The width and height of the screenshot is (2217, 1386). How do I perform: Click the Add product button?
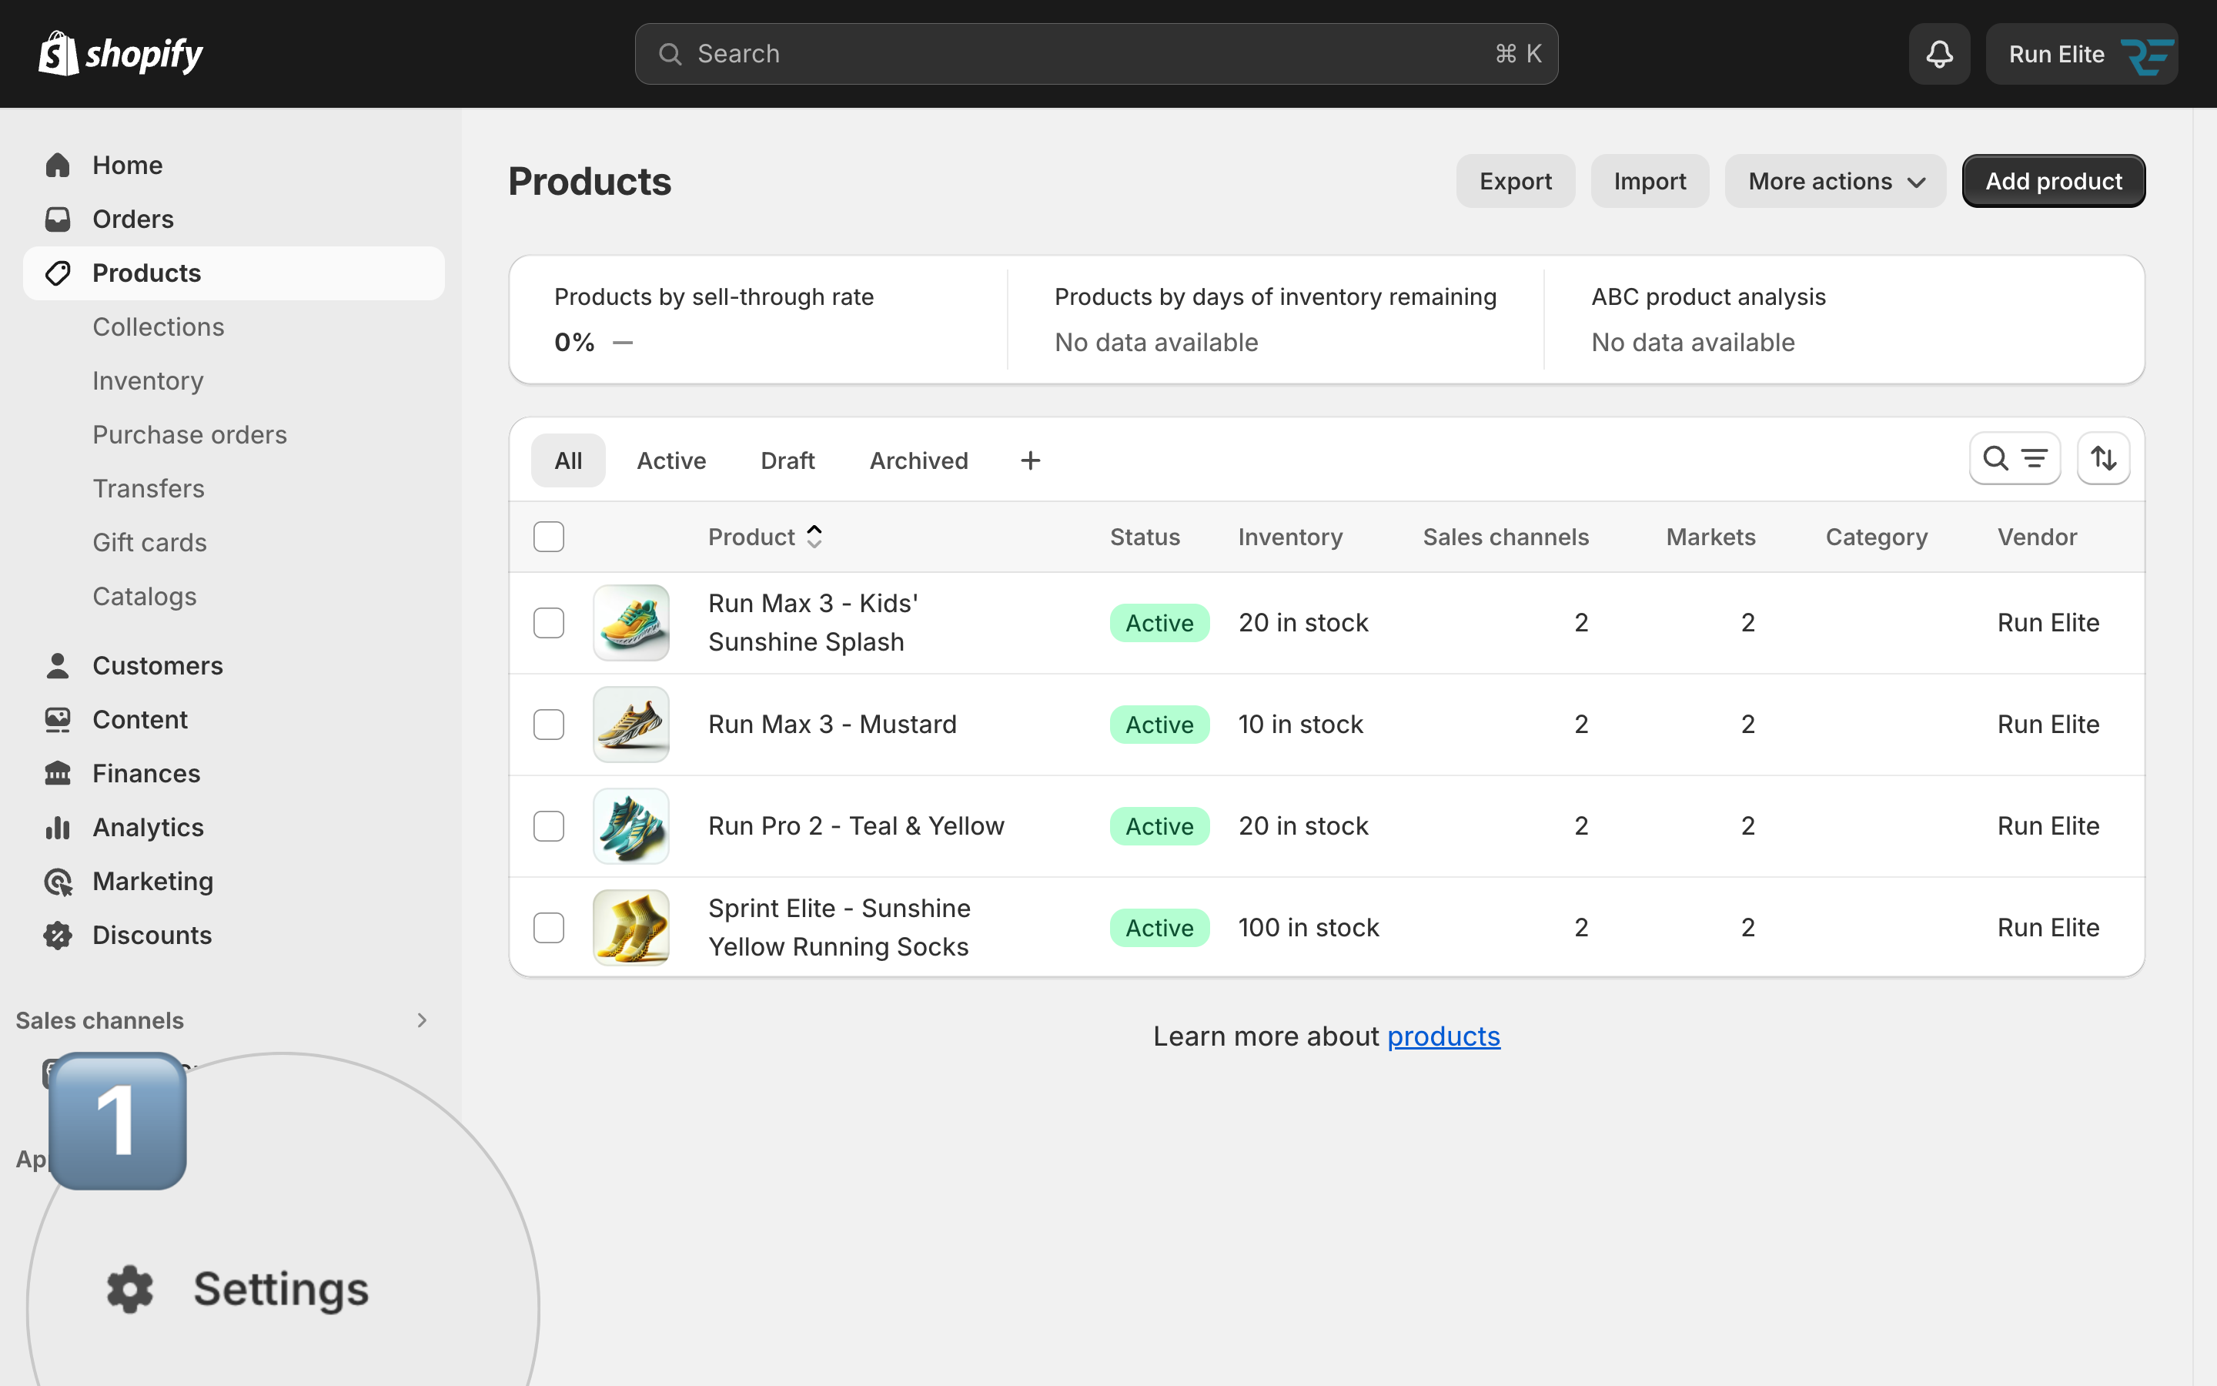point(2054,182)
